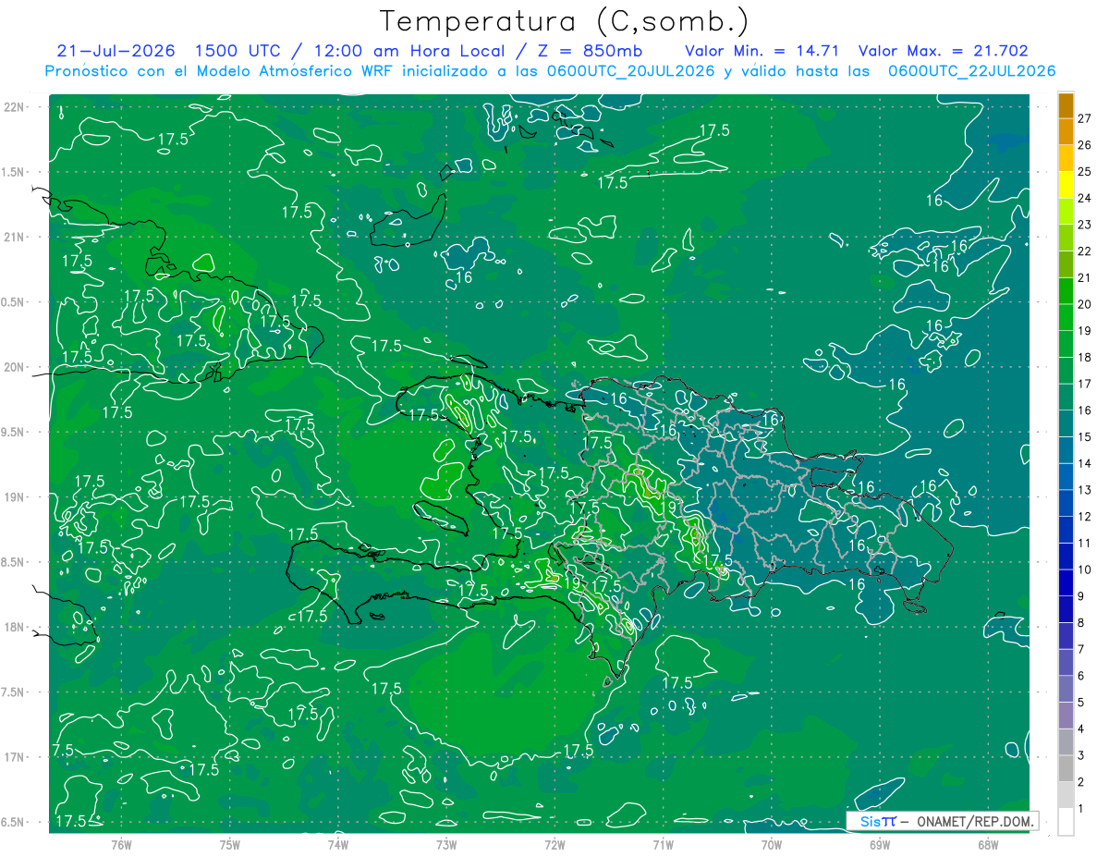This screenshot has height=857, width=1109.
Task: Click the color scale label '23'
Action: click(x=1085, y=225)
